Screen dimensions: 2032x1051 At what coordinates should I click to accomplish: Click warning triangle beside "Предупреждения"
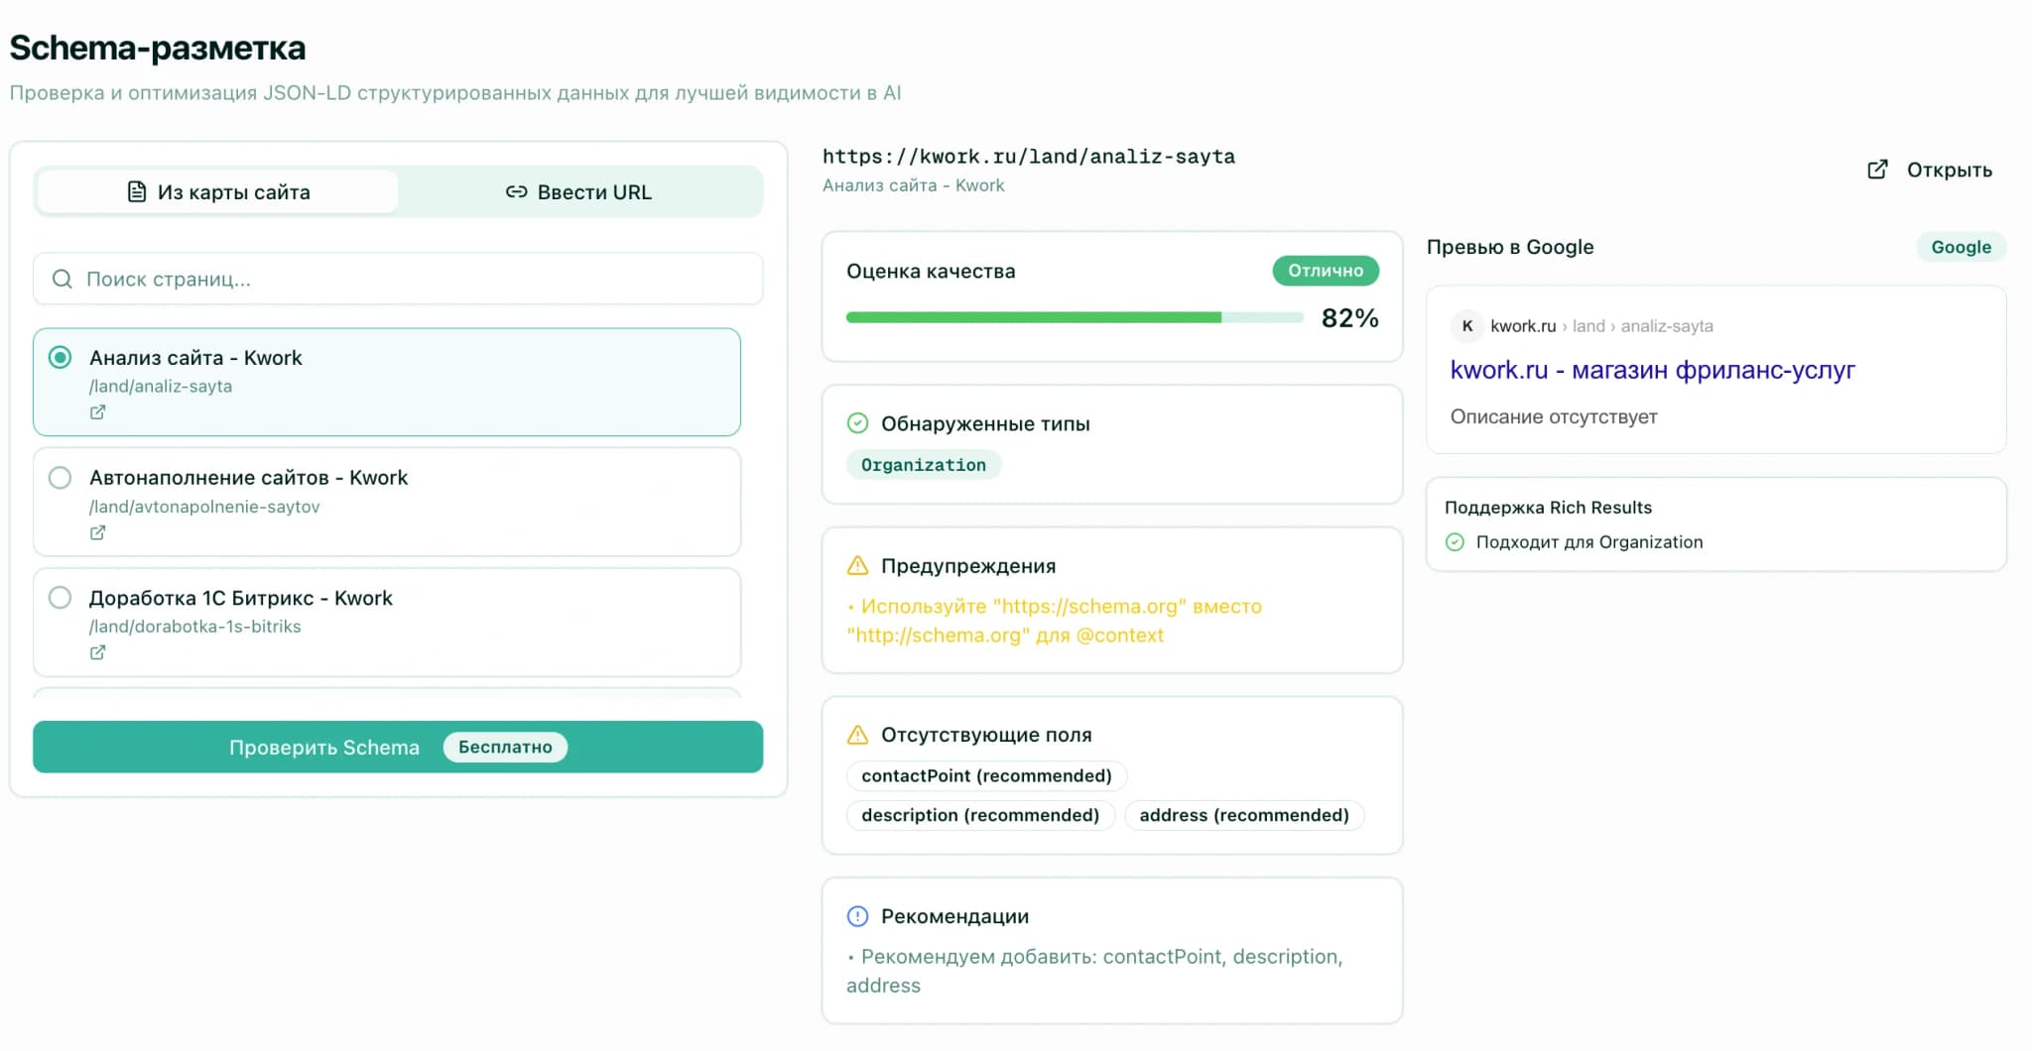point(857,565)
